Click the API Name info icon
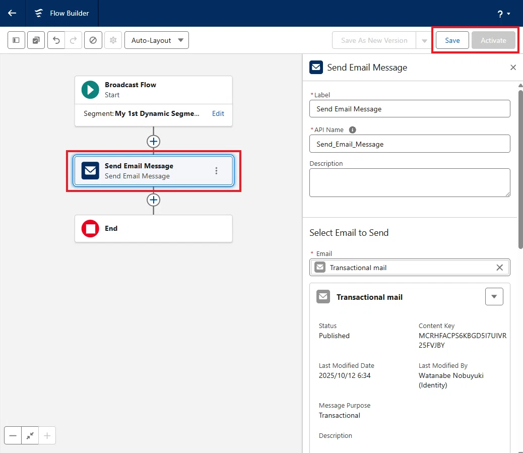Viewport: 523px width, 453px height. [x=352, y=130]
